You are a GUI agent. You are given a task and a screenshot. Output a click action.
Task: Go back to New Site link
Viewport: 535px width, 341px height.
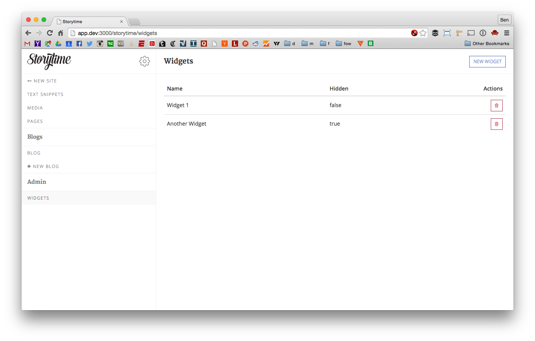tap(42, 81)
